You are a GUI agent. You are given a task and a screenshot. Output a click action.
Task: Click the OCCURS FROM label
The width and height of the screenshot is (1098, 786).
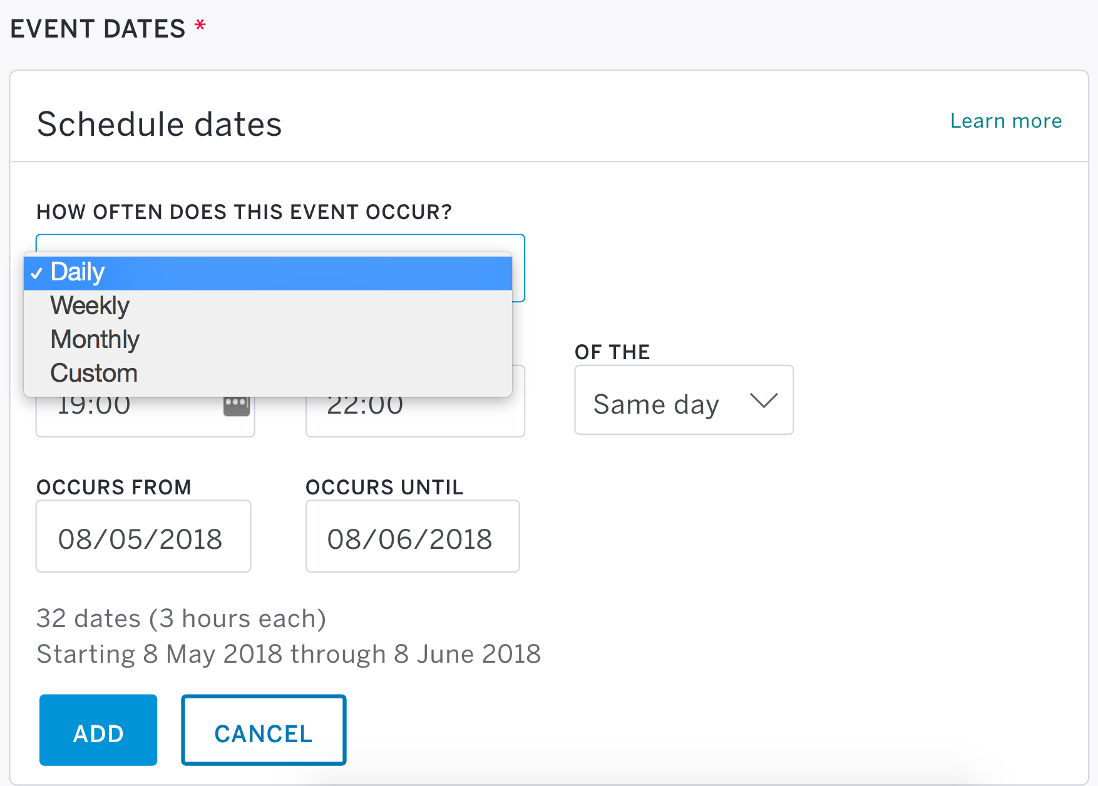(x=114, y=487)
